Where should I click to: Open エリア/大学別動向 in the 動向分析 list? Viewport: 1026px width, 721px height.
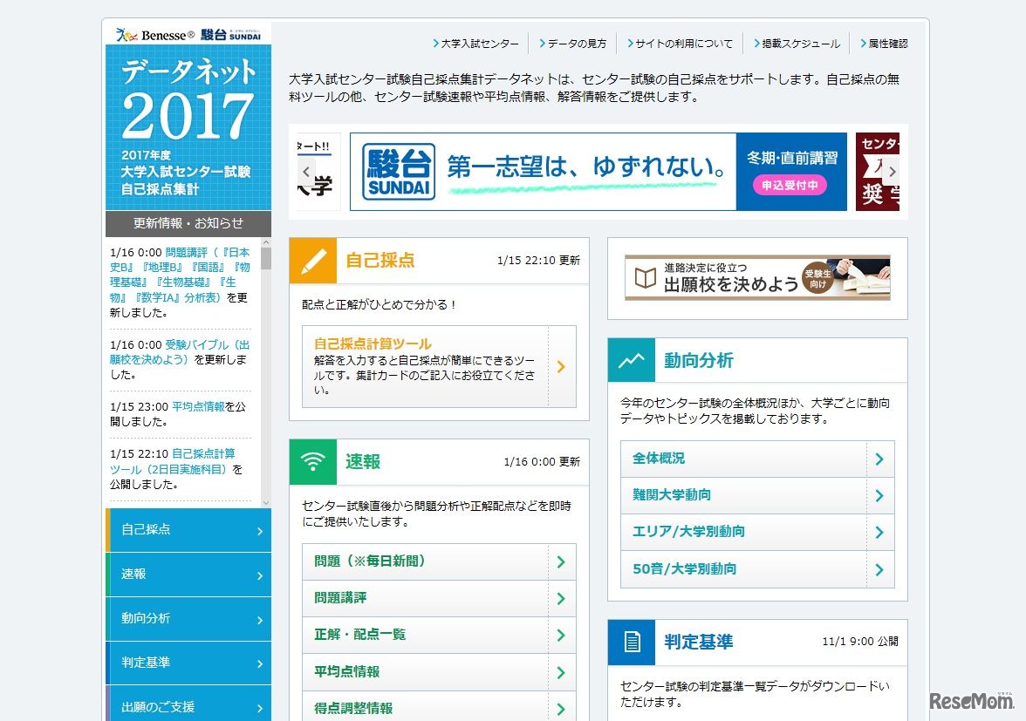click(757, 532)
